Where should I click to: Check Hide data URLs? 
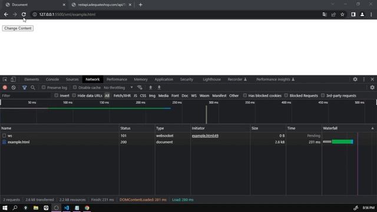[74, 95]
